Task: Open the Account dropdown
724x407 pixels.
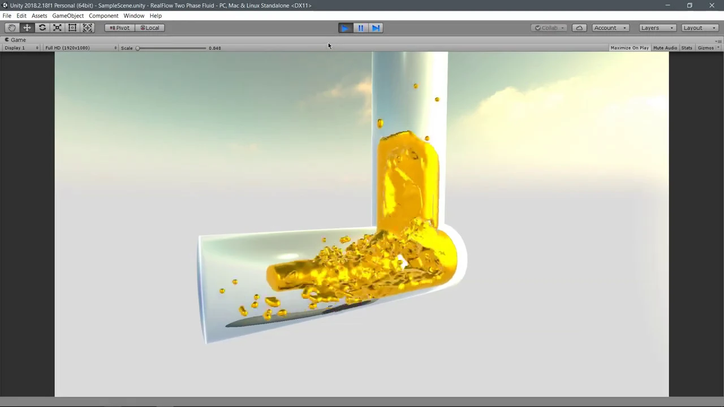Action: tap(610, 28)
